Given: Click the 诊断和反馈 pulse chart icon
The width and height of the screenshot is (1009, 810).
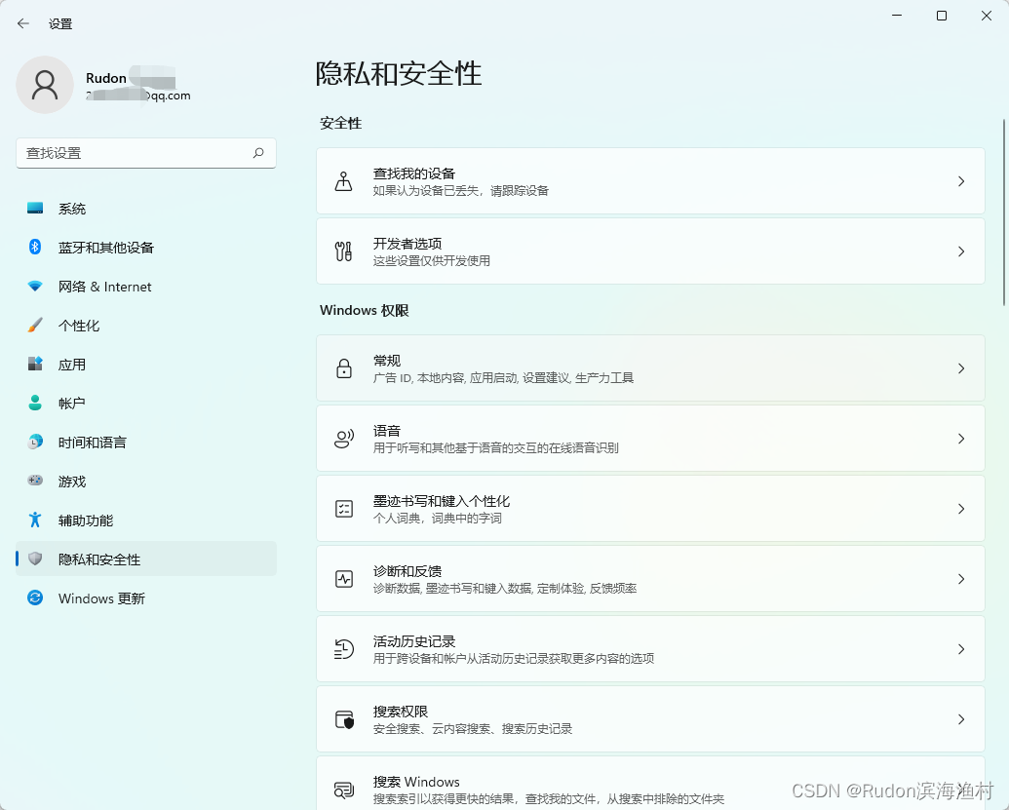Looking at the screenshot, I should 343,579.
